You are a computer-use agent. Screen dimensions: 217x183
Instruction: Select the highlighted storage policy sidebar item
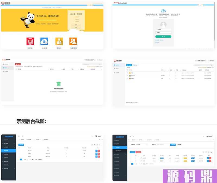9,151
